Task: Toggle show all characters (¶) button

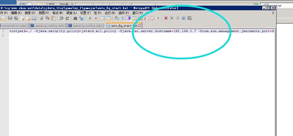Action: pyautogui.click(x=123, y=18)
